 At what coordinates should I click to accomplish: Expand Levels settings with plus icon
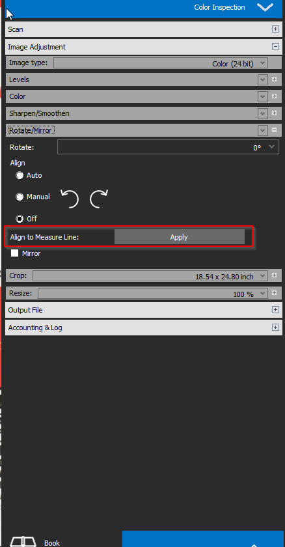click(x=274, y=79)
